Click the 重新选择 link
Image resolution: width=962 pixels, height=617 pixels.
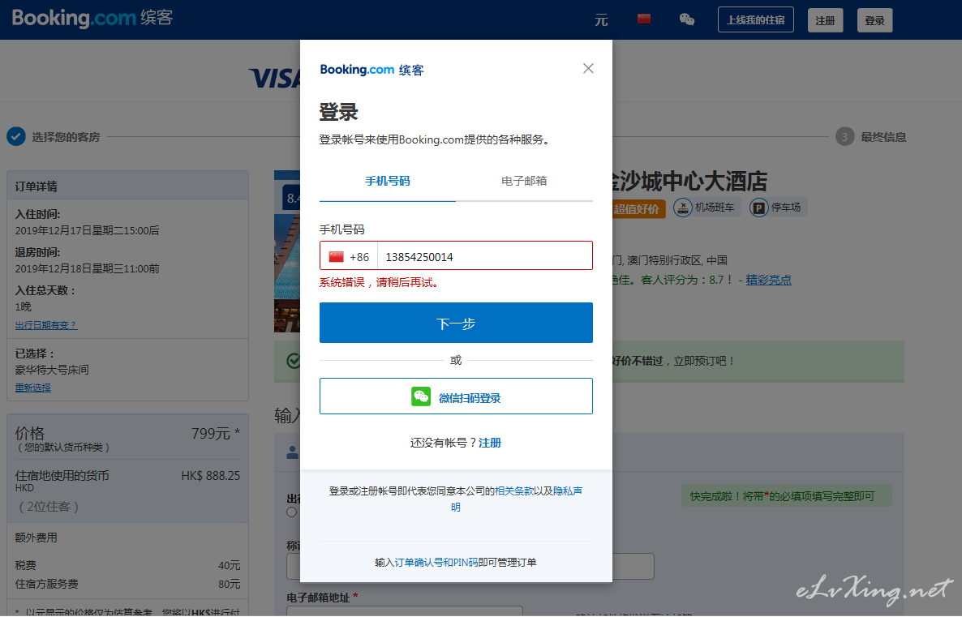pos(33,388)
